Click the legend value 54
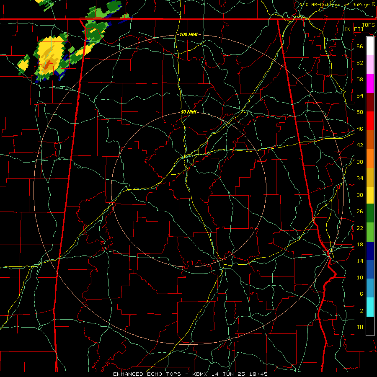377x377 pixels. [360, 96]
